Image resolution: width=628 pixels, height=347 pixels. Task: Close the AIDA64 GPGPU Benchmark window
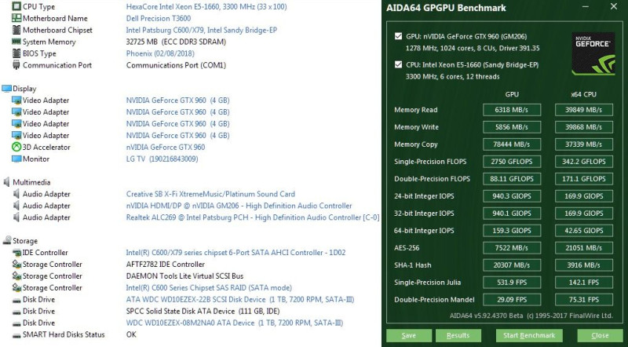point(614,6)
